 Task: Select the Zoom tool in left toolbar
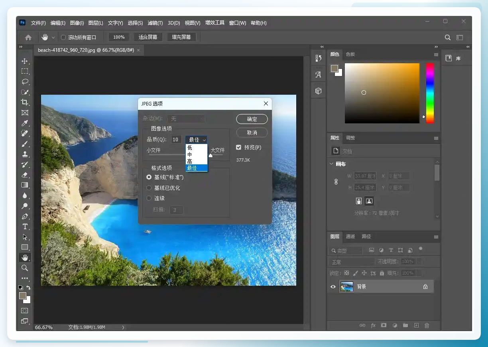point(25,268)
